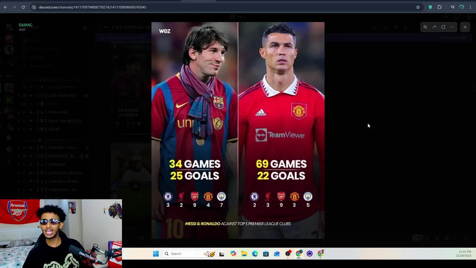The height and width of the screenshot is (268, 476).
Task: Bookmark this page with the star icon
Action: click(418, 7)
